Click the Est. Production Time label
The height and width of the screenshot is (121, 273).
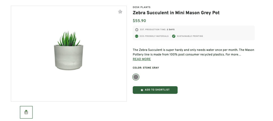(153, 30)
